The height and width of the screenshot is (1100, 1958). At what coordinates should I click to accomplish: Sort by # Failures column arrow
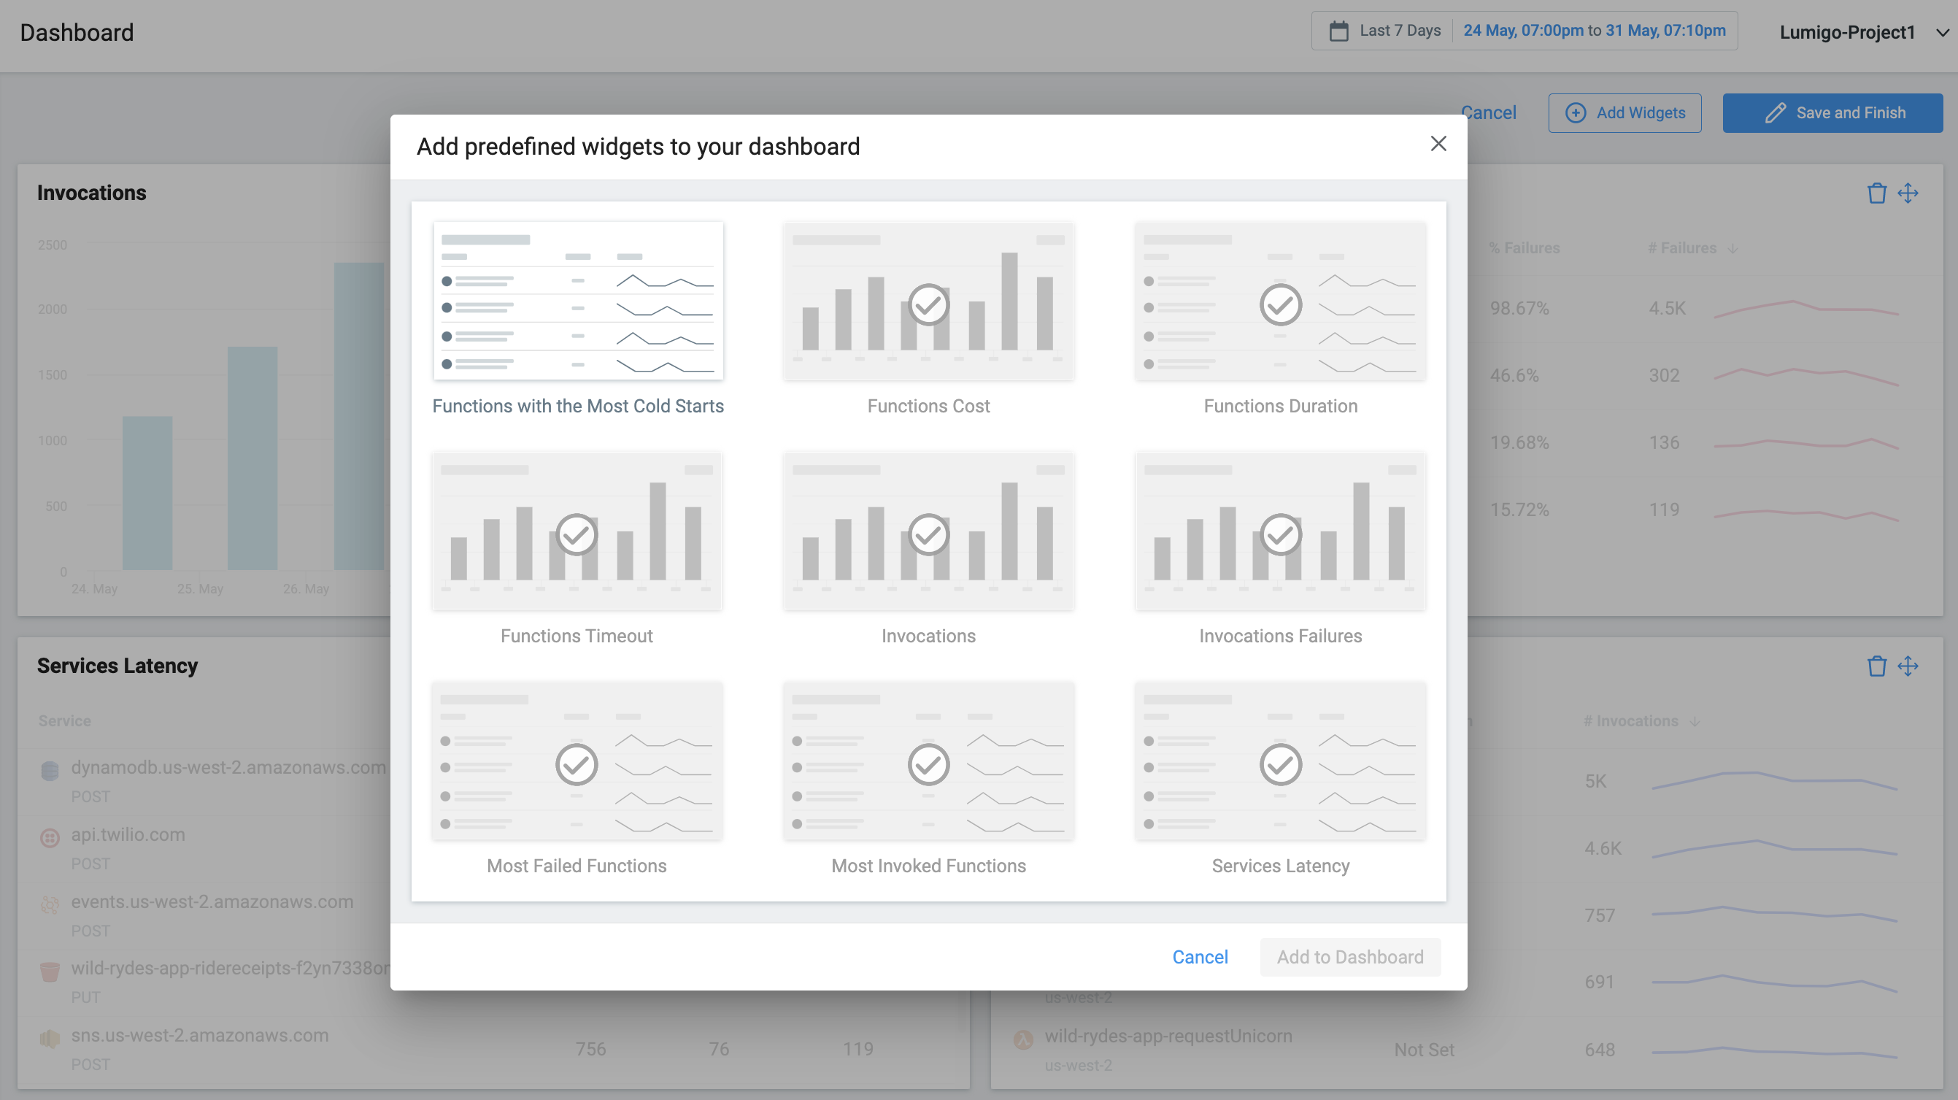1732,249
